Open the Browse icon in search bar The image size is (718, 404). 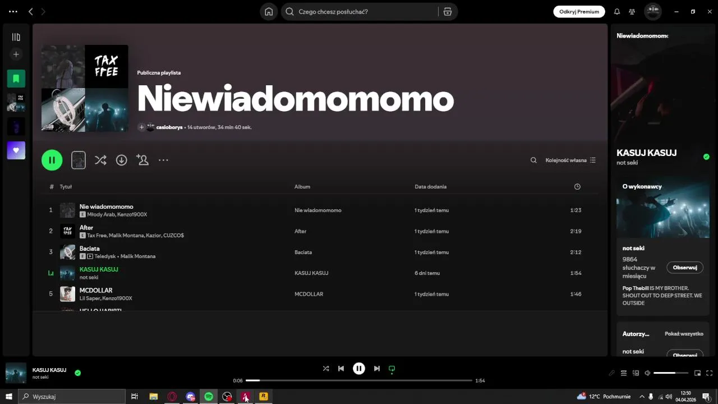coord(448,11)
